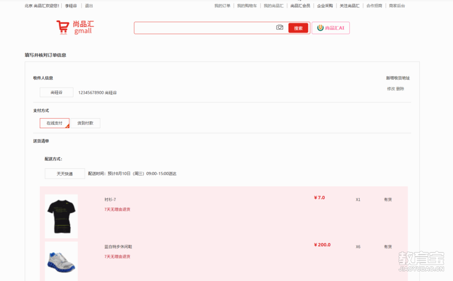This screenshot has width=453, height=281.
Task: Open 商家后台 link
Action: 397,6
